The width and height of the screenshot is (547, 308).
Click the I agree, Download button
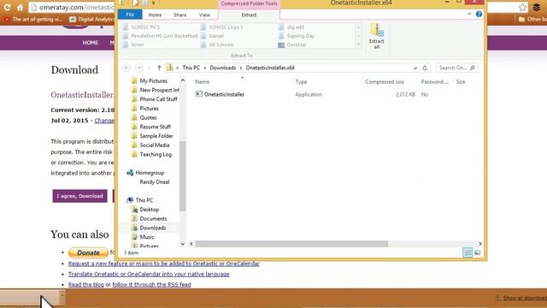79,196
